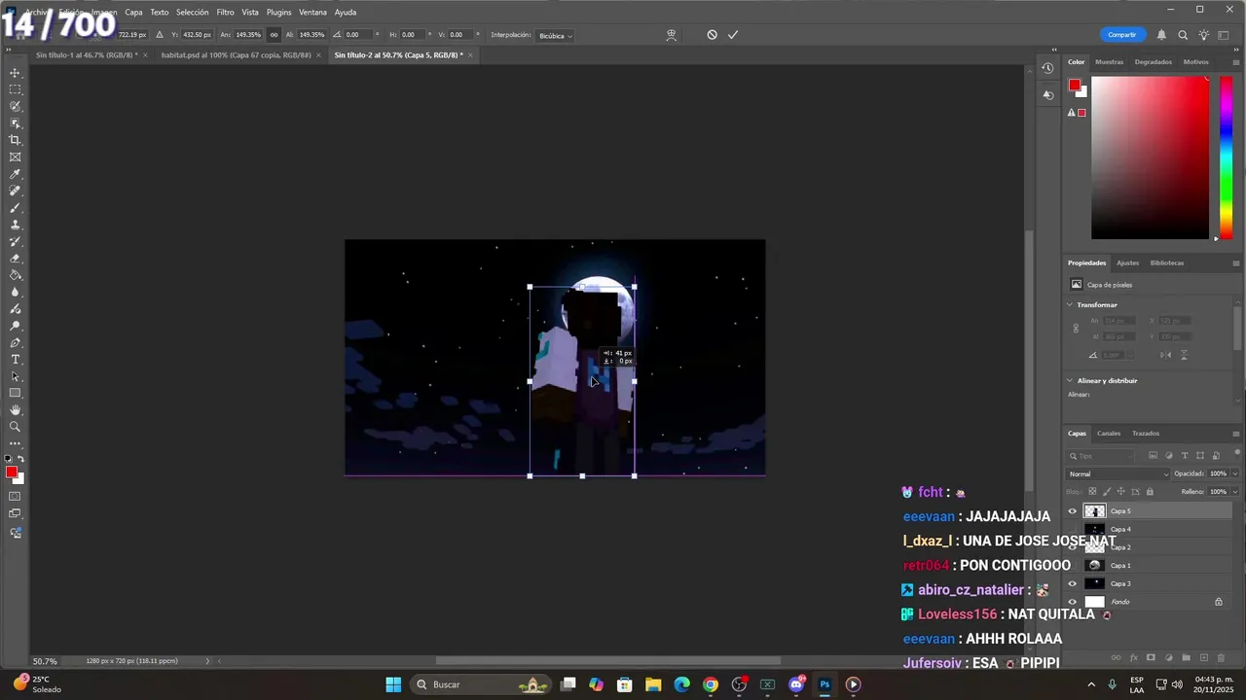The image size is (1246, 700).
Task: Toggle lock transparent pixels checkerboard icon
Action: click(x=1092, y=492)
